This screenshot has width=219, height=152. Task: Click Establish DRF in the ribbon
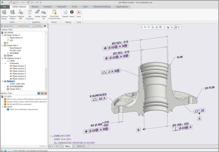coord(20,14)
